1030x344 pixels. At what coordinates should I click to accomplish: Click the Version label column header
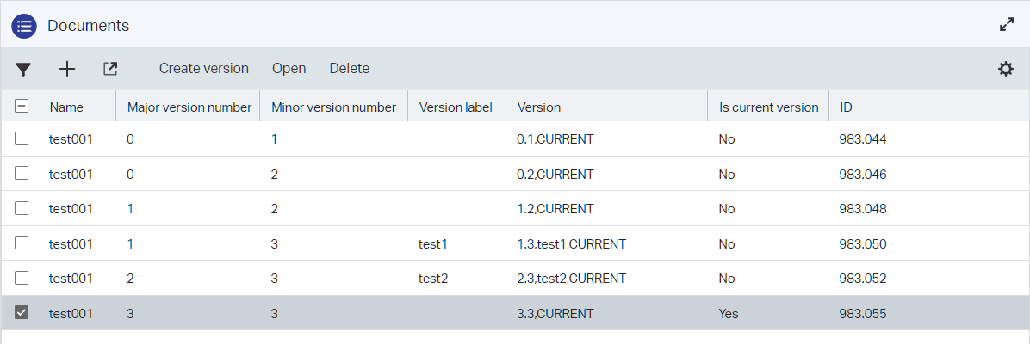456,107
